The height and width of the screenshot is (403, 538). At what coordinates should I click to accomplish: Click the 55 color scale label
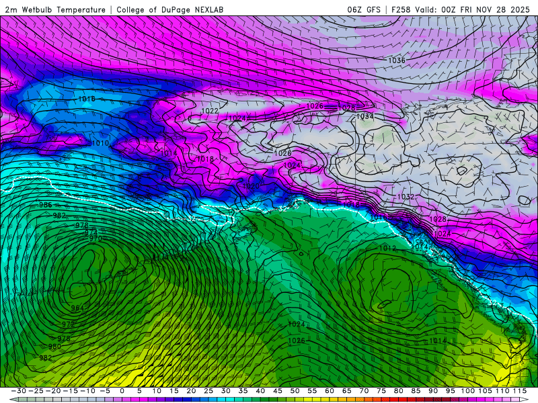tap(312, 391)
